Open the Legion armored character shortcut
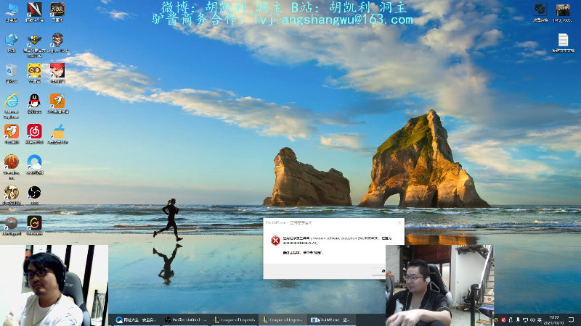Screen dimensions: 581x326 point(57,43)
